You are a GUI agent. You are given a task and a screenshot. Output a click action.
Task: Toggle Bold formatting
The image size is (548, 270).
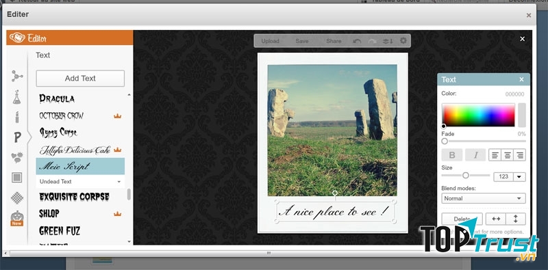pyautogui.click(x=452, y=155)
